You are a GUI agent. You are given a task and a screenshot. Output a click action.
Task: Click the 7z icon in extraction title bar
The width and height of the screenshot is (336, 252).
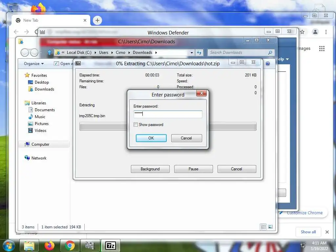point(78,63)
